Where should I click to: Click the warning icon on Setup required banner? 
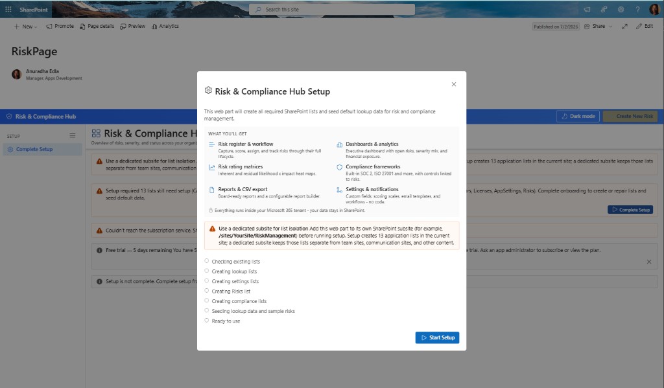[99, 191]
